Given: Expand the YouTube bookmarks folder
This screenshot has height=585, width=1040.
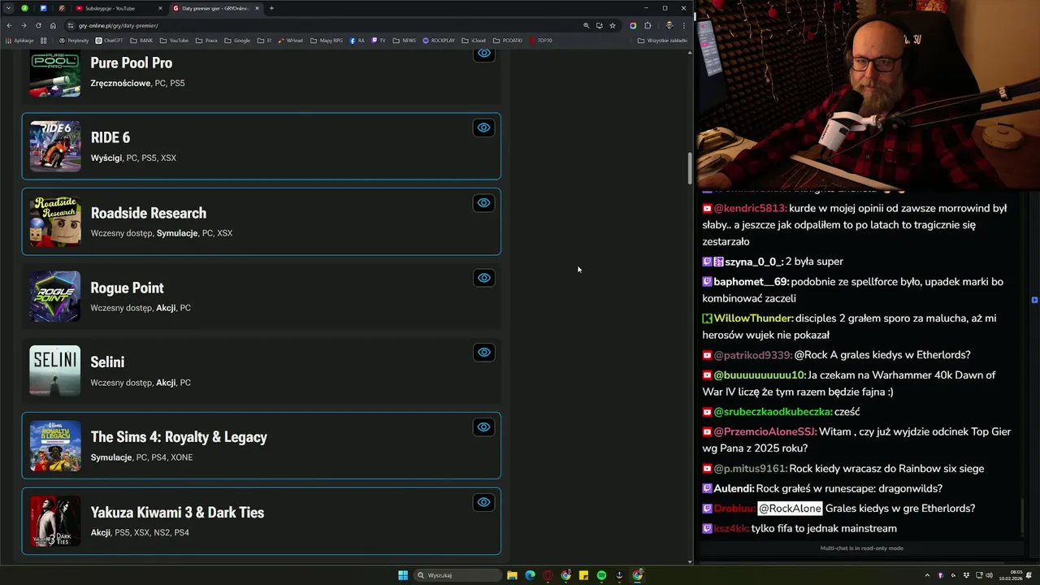Looking at the screenshot, I should coord(174,41).
